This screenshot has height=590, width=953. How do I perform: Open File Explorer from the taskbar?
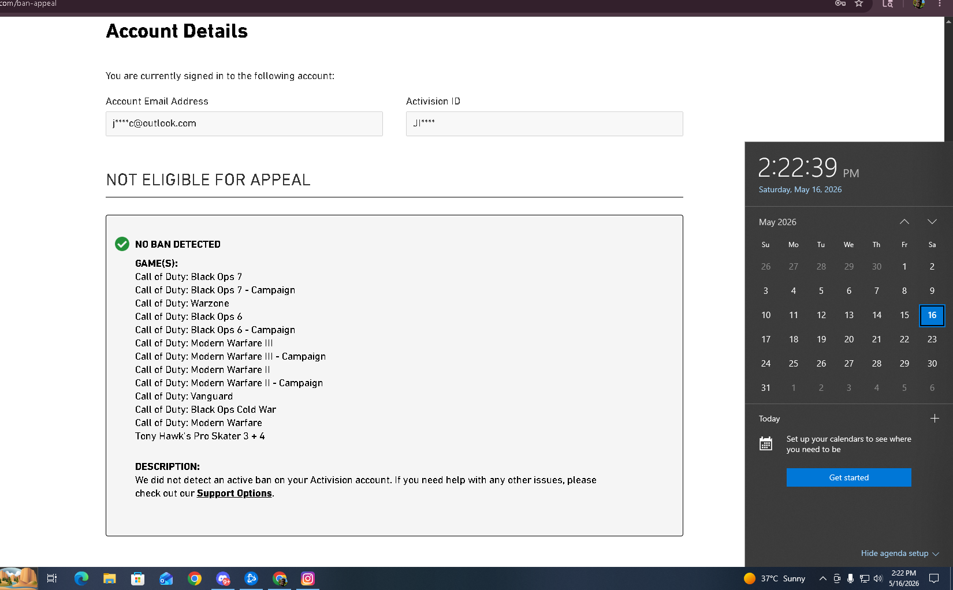click(110, 578)
